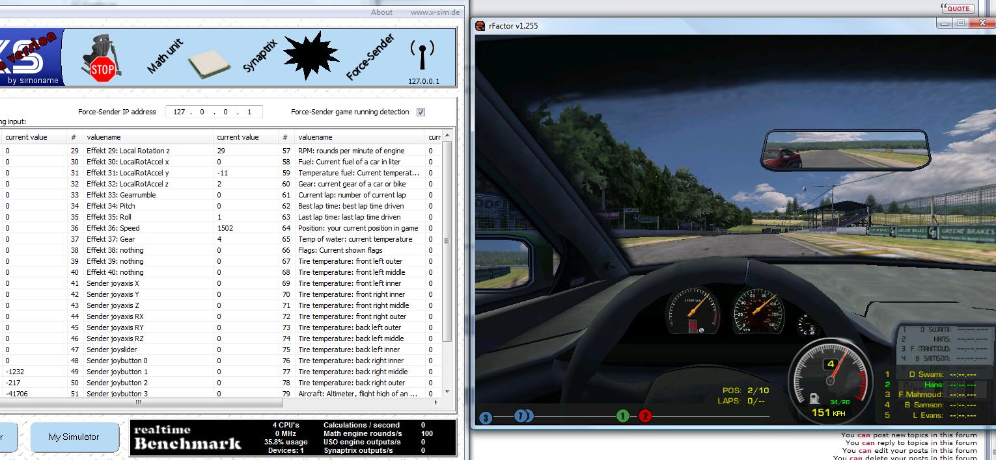Click the POS: 2/10 readout in rFactor
The width and height of the screenshot is (996, 460).
745,390
